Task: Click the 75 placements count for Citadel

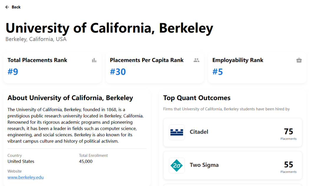Action: click(x=288, y=131)
